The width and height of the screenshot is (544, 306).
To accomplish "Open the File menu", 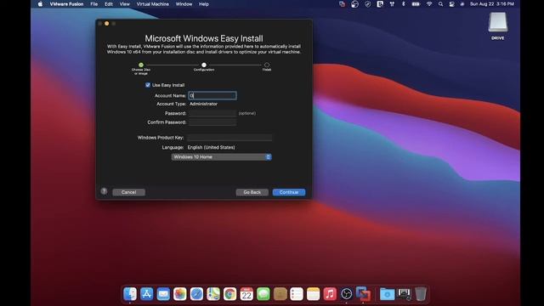I will [94, 4].
